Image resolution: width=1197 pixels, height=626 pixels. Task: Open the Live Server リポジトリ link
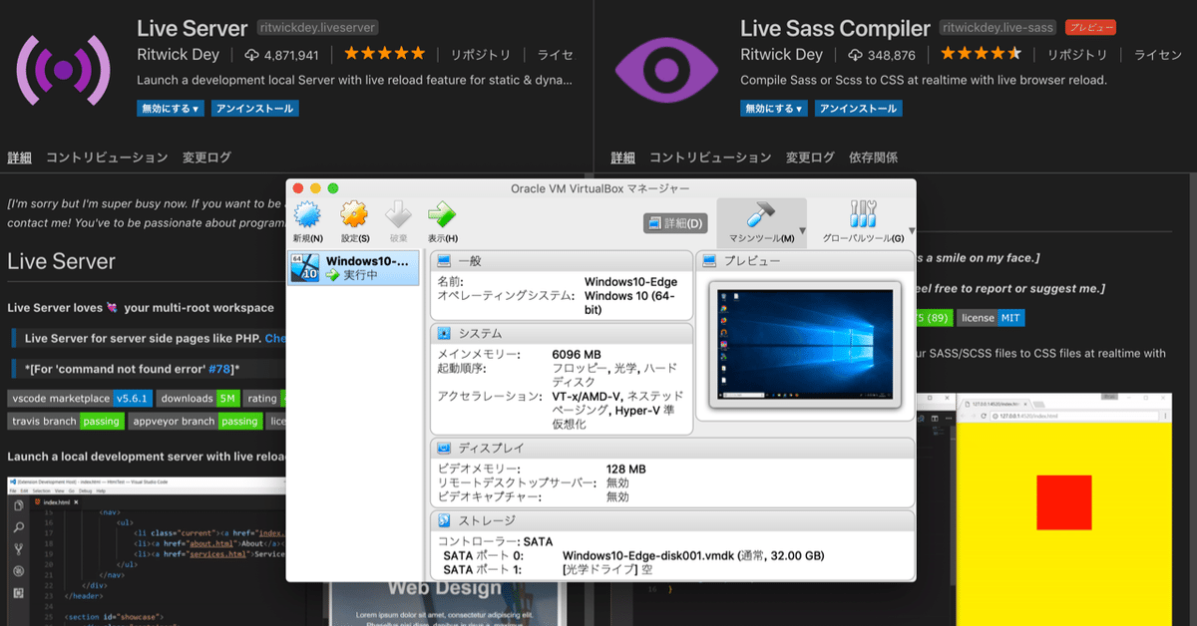click(481, 55)
